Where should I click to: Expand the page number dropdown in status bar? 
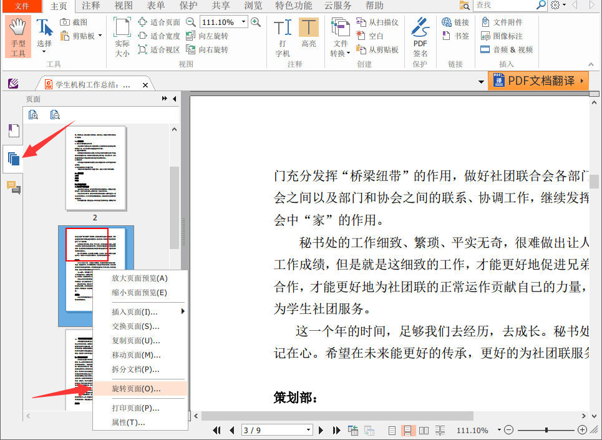(308, 430)
